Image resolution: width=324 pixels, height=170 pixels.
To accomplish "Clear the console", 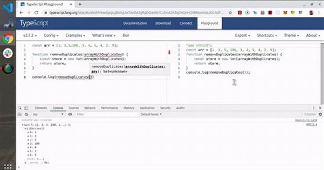I will [26, 114].
